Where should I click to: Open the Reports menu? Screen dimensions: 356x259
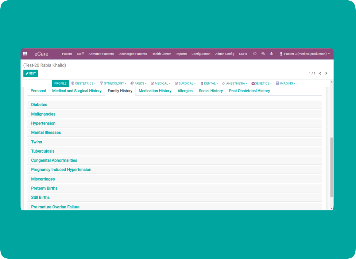(181, 54)
